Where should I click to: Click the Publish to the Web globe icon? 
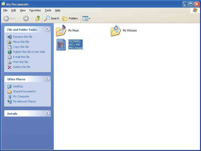(10, 52)
